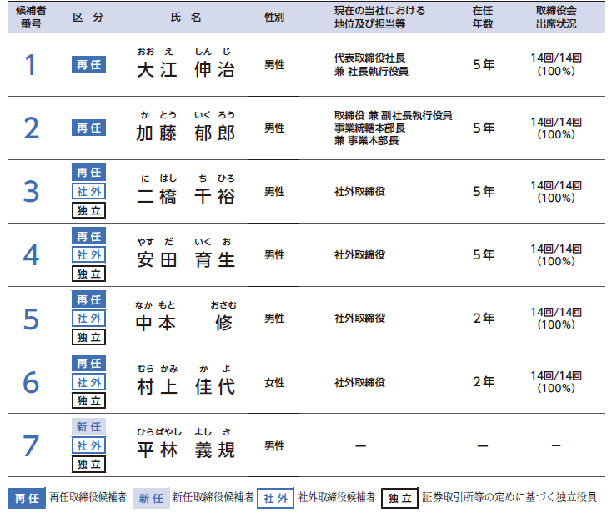Screen dimensions: 612x513
Task: Click the 再任 badge in the bottom legend
Action: [27, 498]
